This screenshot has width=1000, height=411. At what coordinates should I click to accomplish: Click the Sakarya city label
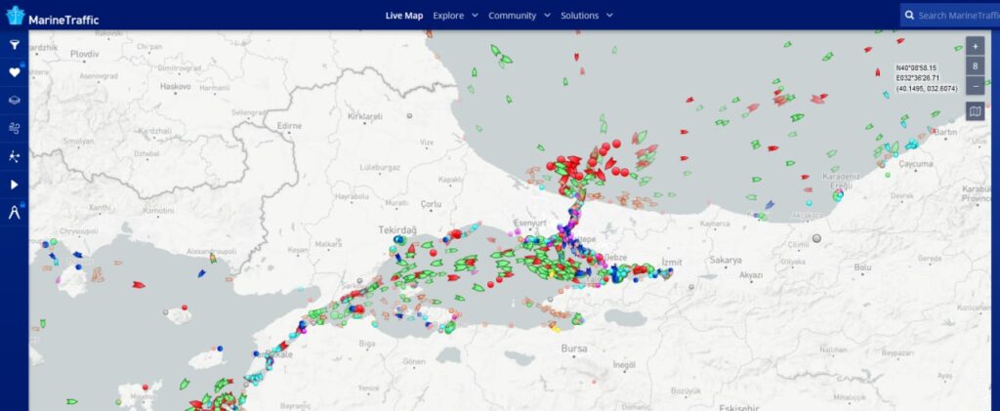pyautogui.click(x=726, y=261)
